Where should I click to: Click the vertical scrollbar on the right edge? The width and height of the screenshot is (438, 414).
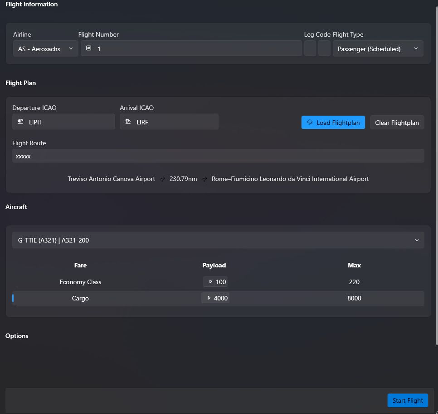[x=436, y=181]
